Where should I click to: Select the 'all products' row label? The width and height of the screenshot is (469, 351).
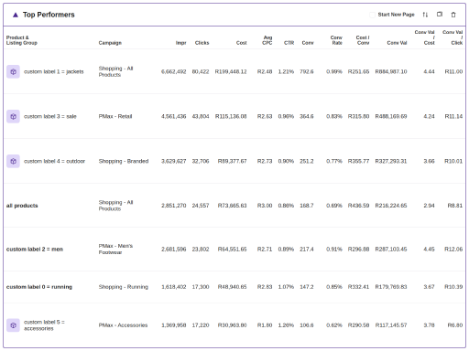click(x=22, y=206)
